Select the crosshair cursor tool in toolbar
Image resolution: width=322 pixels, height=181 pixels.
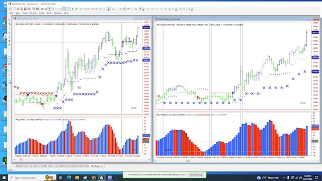point(49,9)
